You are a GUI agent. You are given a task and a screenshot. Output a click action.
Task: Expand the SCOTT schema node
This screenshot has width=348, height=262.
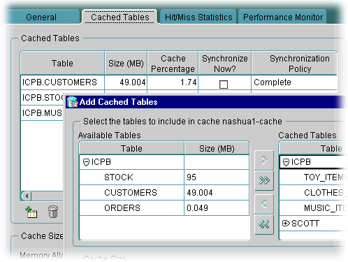(286, 224)
